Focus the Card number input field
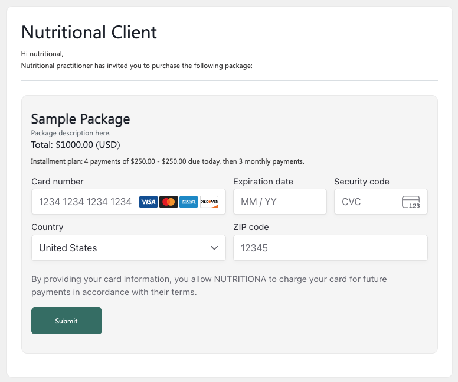The width and height of the screenshot is (458, 382). pyautogui.click(x=129, y=202)
